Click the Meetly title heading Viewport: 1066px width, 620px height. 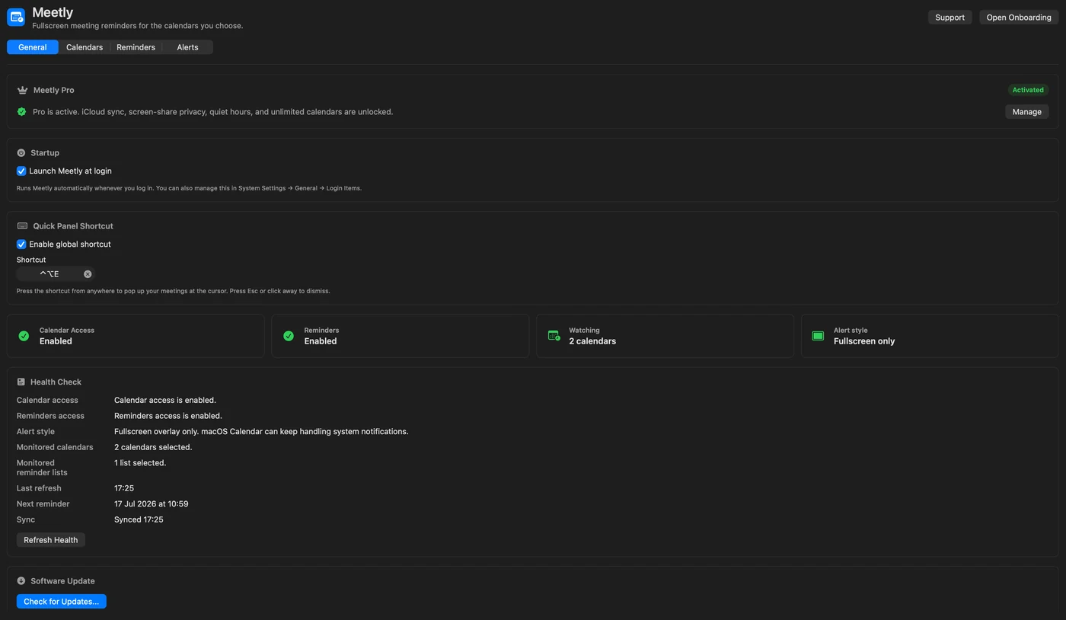[x=53, y=12]
